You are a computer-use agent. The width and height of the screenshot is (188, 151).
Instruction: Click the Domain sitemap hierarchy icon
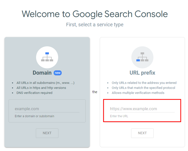point(47,57)
